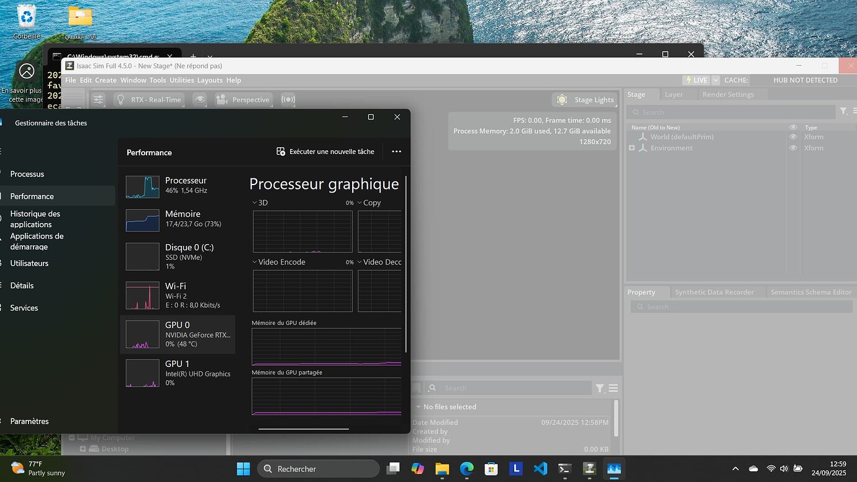Click Exécuter une nouvelle tâche button
Screen dimensions: 857x482
pos(325,152)
